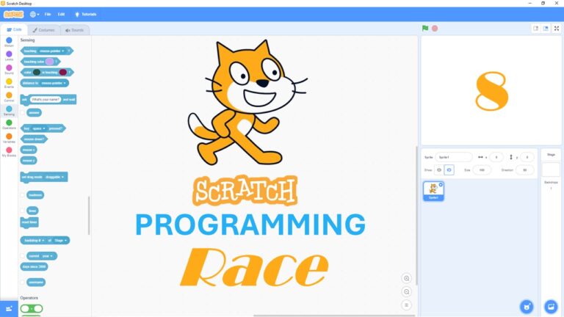
Task: Select the Sprite1 thumbnail
Action: [433, 191]
